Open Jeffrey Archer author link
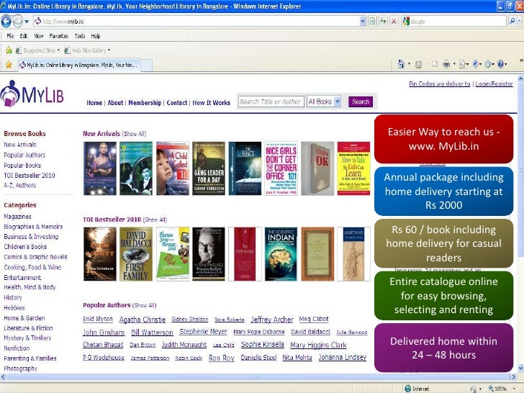Screen dimensions: 524x393 [272, 320]
